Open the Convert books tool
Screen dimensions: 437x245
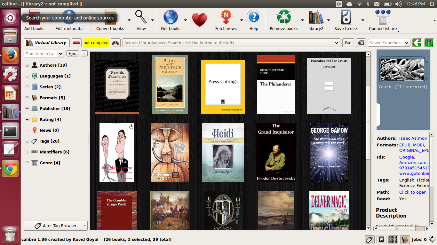tap(110, 20)
